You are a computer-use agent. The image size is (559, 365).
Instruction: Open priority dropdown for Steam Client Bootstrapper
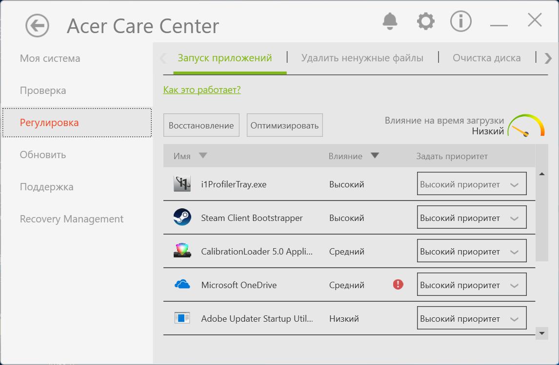(x=472, y=217)
